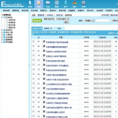
Task: Click the edit icon in row ID 70
Action: [44, 69]
